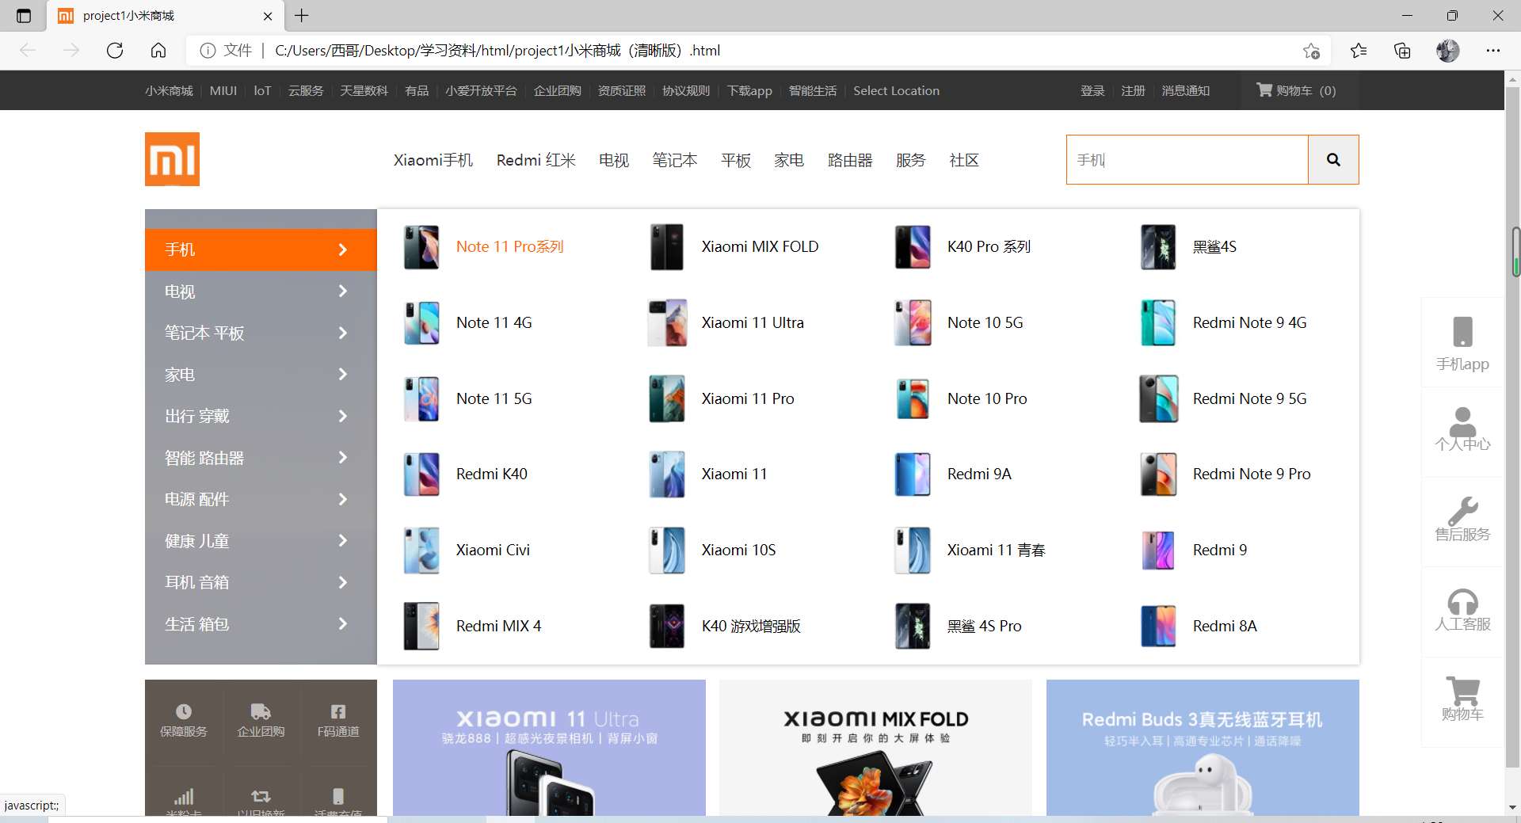Click the 企业团购 truck icon

[x=261, y=711]
